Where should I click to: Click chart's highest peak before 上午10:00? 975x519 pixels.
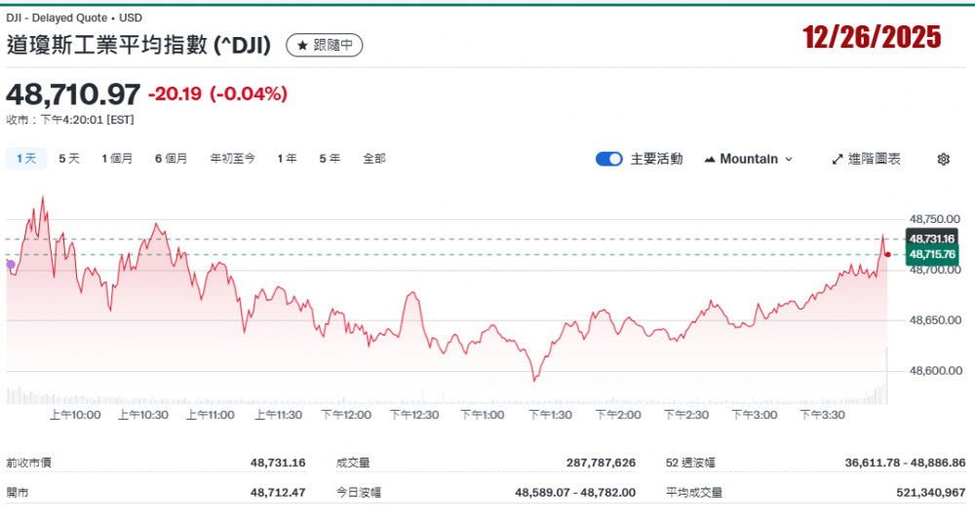coord(43,198)
